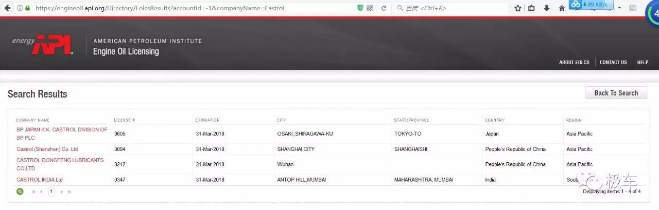Screen dimensions: 659x210
Task: Click the ANTOP HILL;MUMBAI city cell
Action: tap(301, 180)
